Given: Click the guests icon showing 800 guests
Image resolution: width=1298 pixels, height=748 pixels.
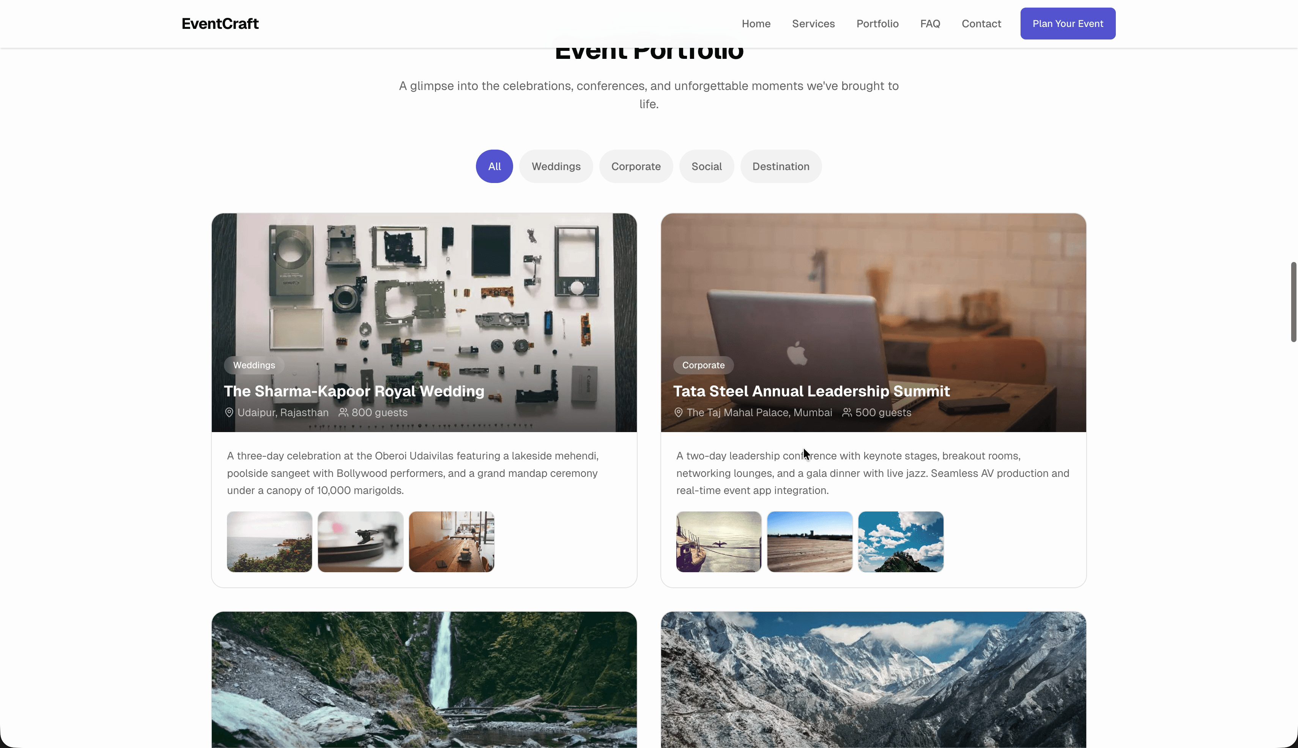Looking at the screenshot, I should (343, 412).
